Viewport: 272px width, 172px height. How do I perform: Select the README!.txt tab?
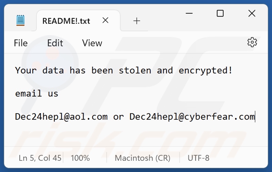point(66,21)
